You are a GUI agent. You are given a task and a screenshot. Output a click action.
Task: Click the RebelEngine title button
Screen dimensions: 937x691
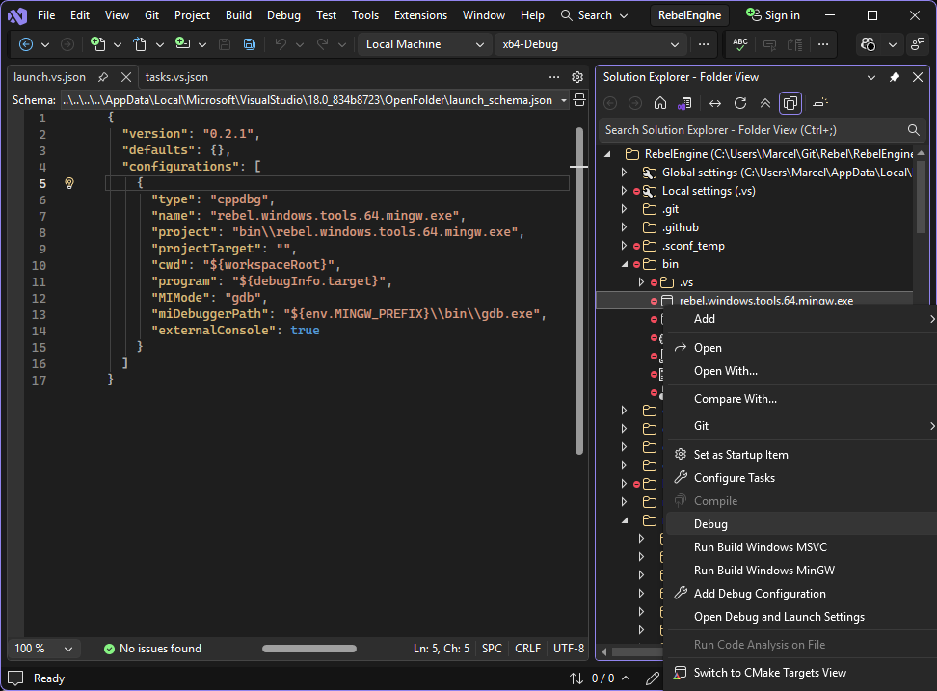pyautogui.click(x=689, y=15)
